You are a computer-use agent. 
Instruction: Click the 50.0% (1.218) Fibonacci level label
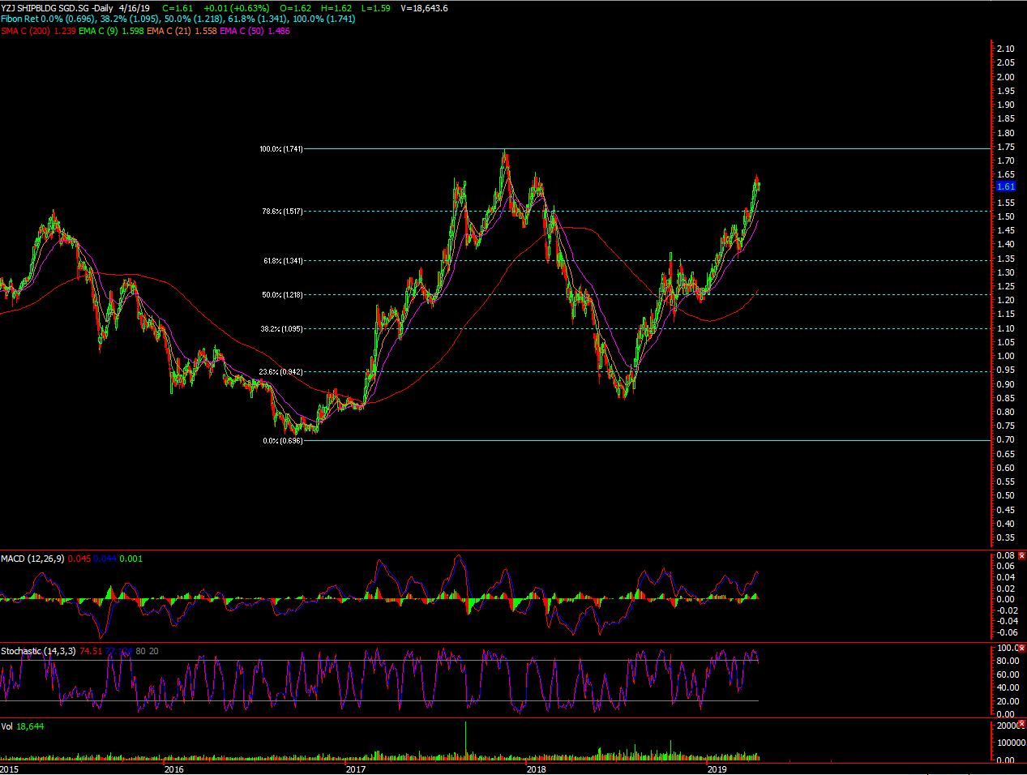point(282,295)
